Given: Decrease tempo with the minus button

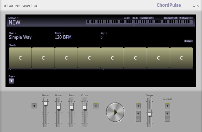Looking at the screenshot, I should [138, 119].
